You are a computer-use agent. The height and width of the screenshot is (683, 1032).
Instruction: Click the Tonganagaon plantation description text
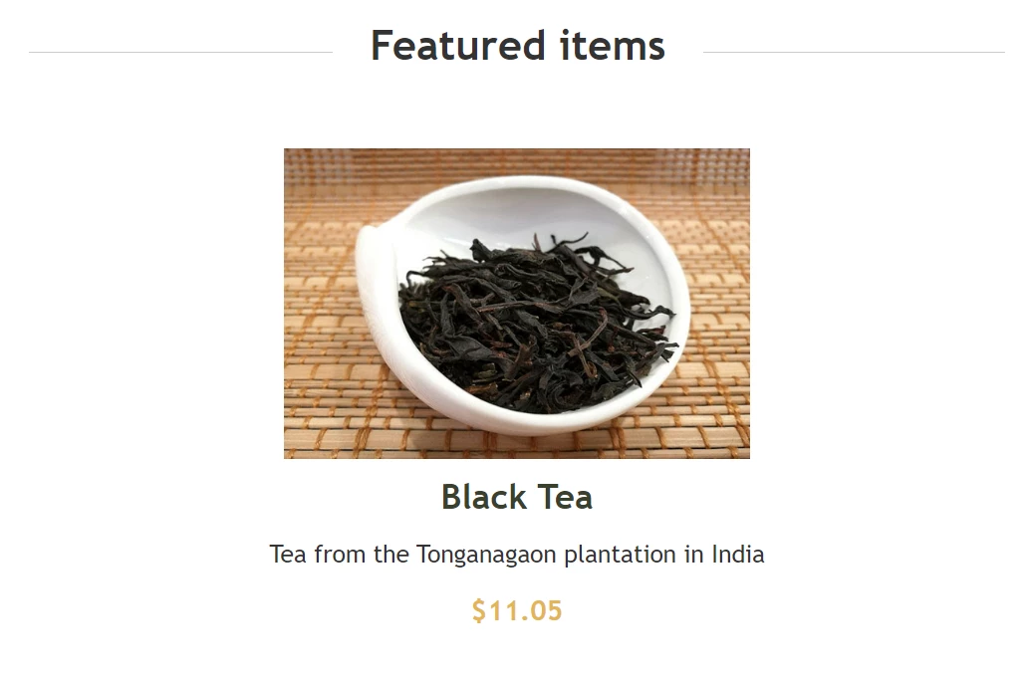(517, 554)
